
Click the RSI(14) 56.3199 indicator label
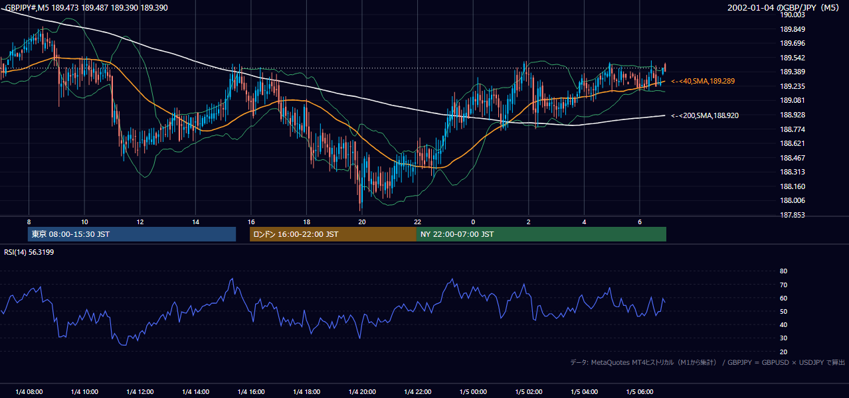pyautogui.click(x=29, y=252)
